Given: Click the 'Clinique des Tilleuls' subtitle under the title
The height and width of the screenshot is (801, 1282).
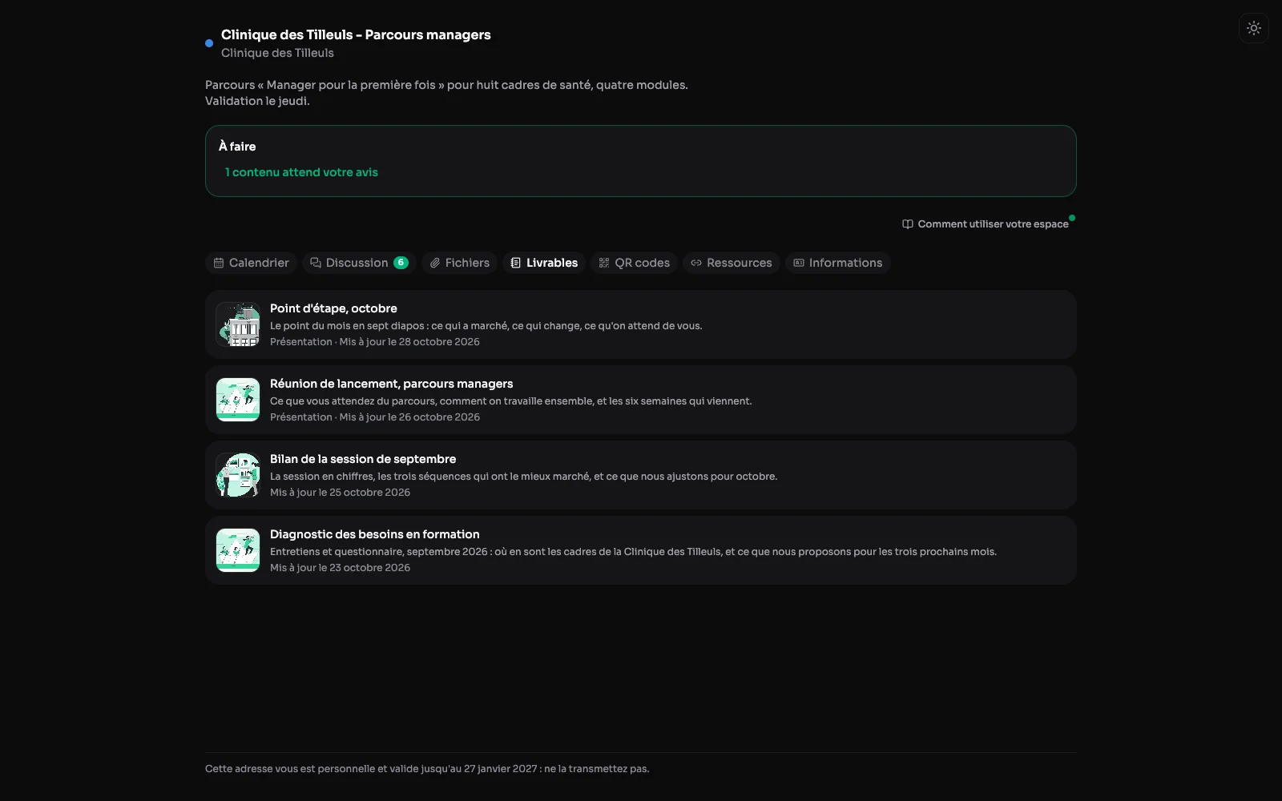Looking at the screenshot, I should [x=277, y=53].
